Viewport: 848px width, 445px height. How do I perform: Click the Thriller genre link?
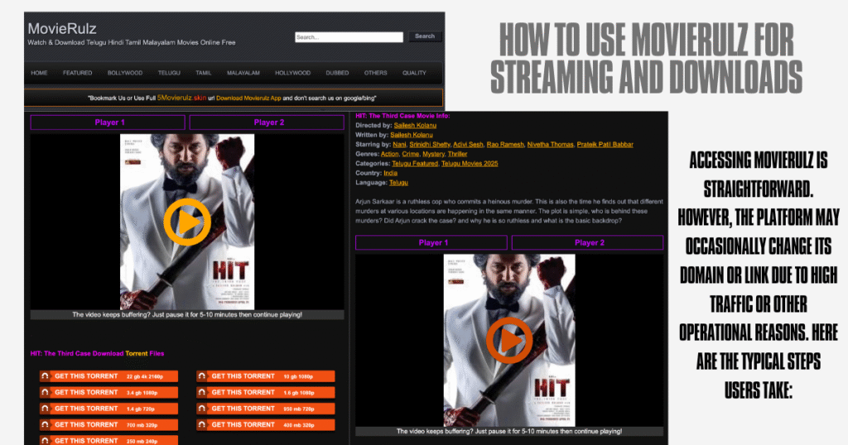pyautogui.click(x=457, y=155)
